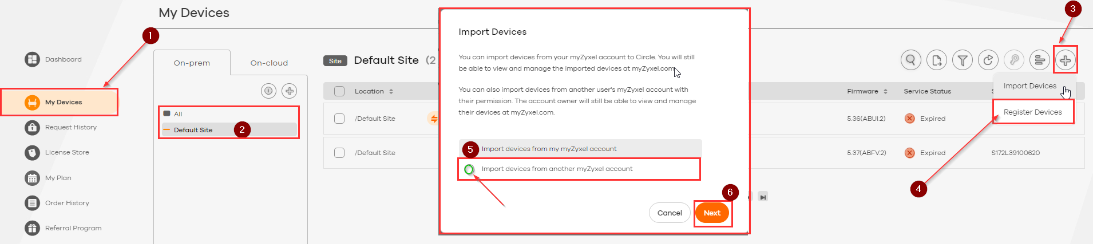Check the first Default Site row checkbox
Viewport: 1093px width, 244px height.
pos(339,119)
